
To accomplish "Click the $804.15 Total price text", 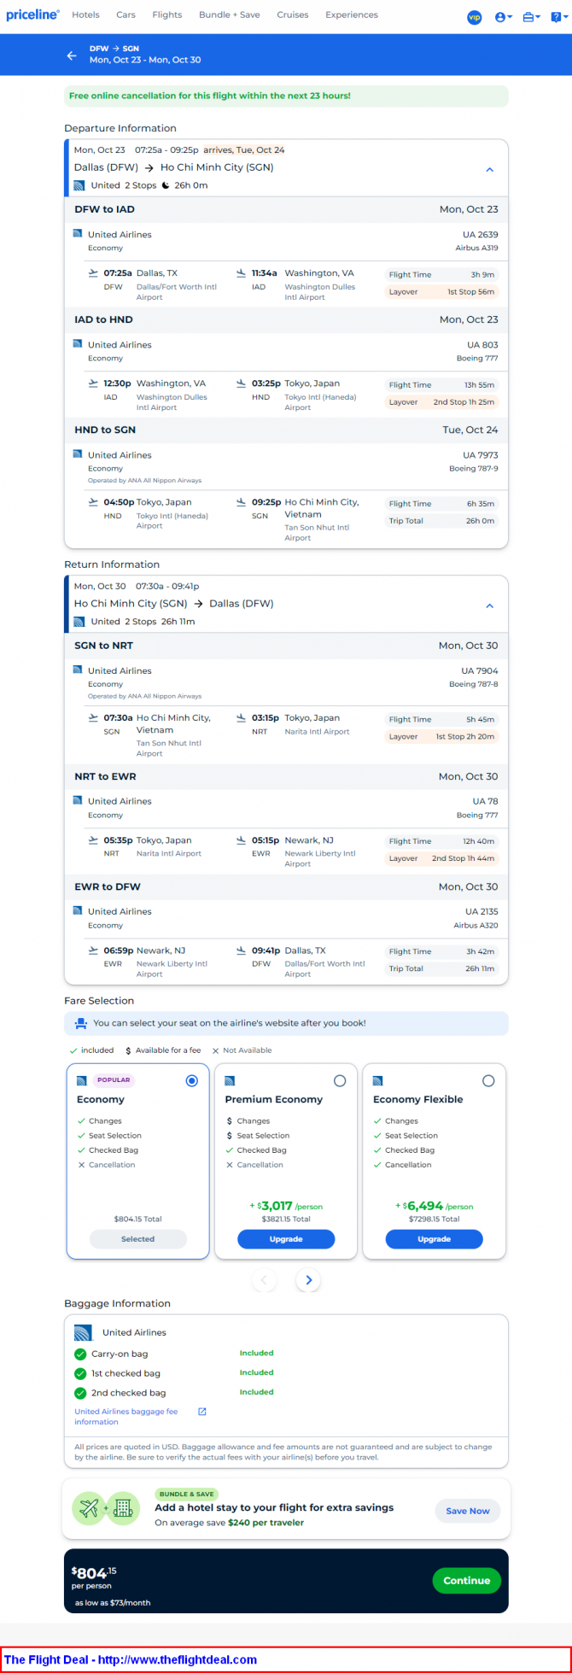I will point(137,1219).
